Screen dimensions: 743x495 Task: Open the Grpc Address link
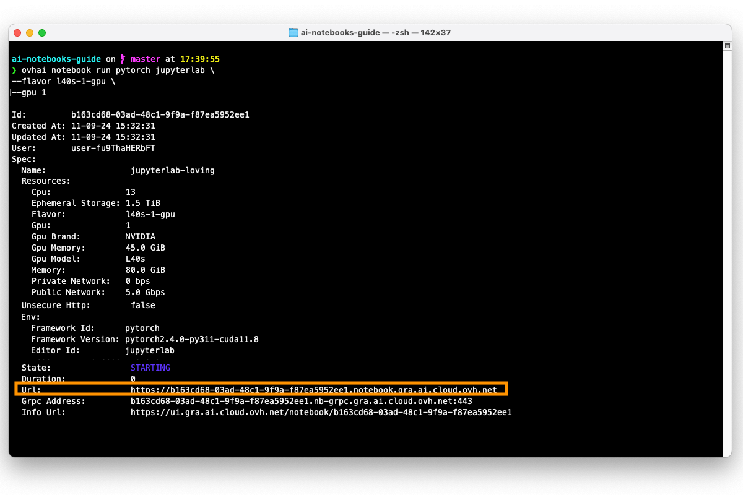point(300,401)
